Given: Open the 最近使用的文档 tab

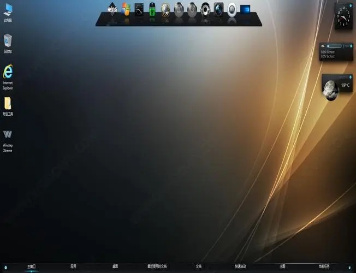Looking at the screenshot, I should 157,266.
